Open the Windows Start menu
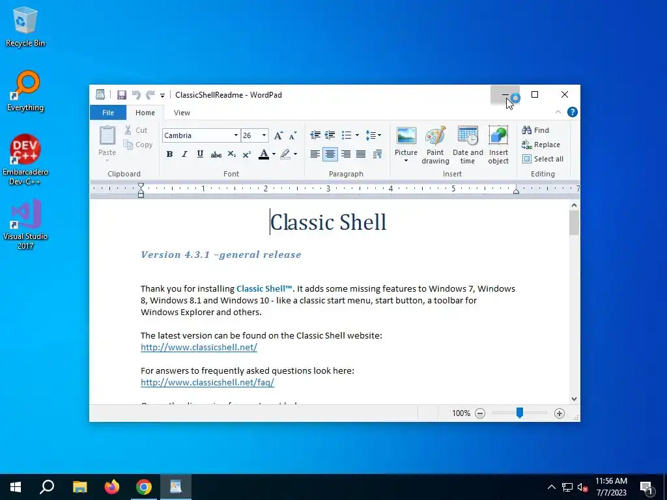The width and height of the screenshot is (667, 500). (16, 487)
